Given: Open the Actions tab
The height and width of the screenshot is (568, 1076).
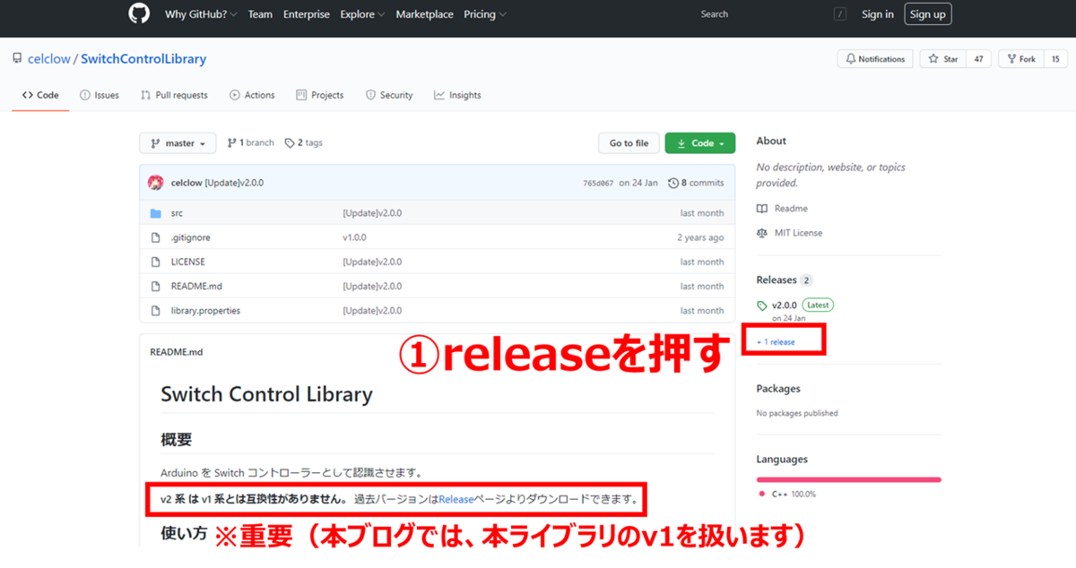Looking at the screenshot, I should click(252, 95).
